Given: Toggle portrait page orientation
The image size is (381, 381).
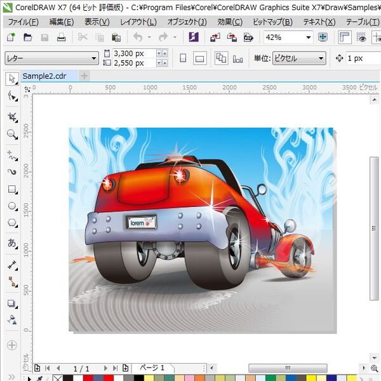Looking at the screenshot, I should (x=183, y=58).
